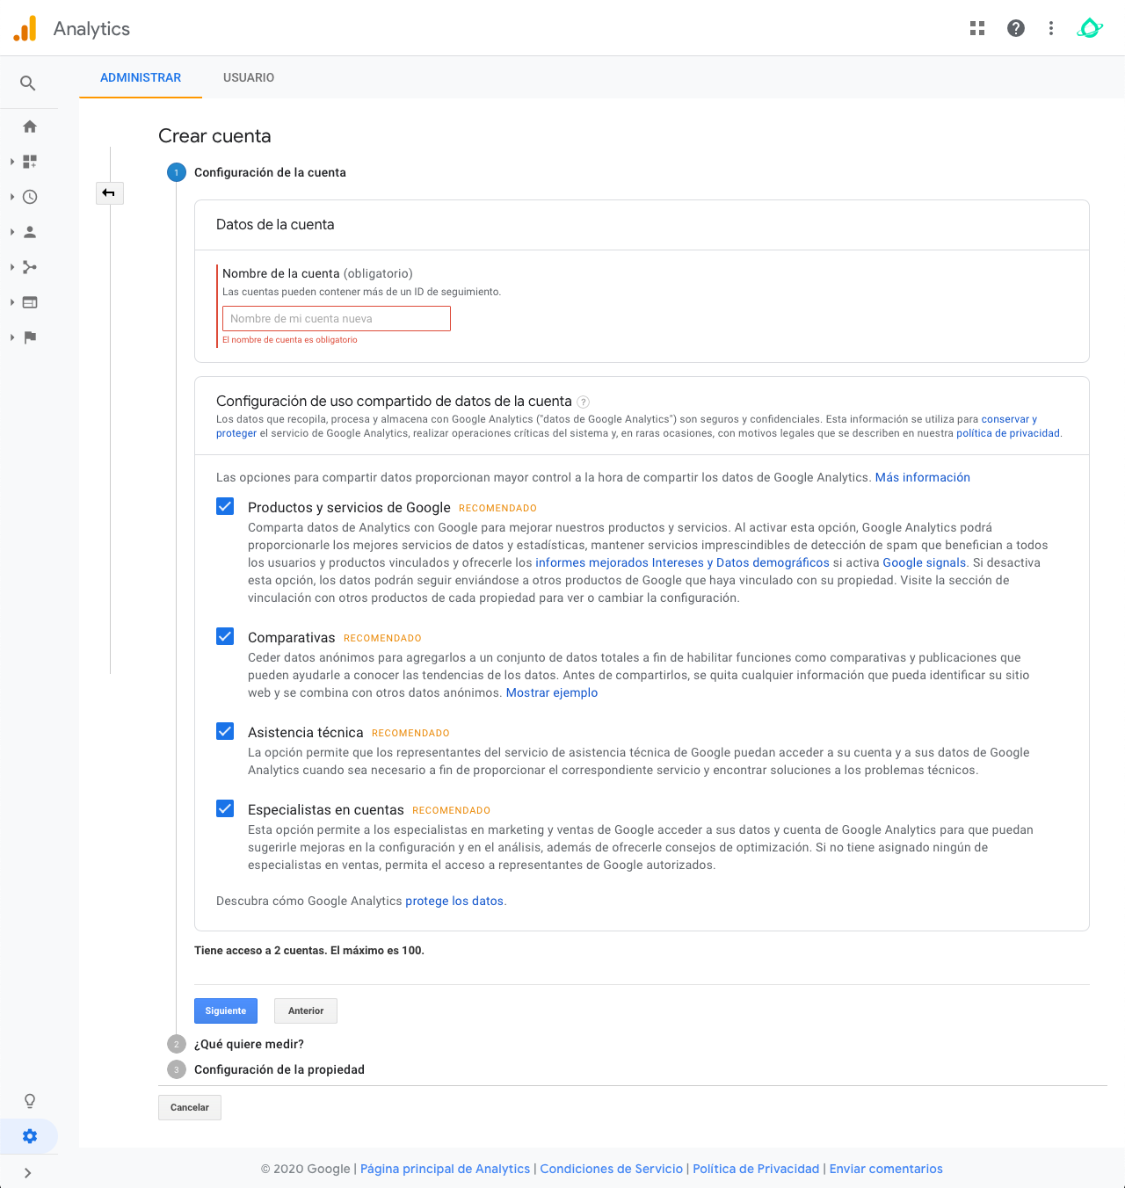Select the ADMINISTRAR tab
The width and height of the screenshot is (1125, 1188).
141,77
